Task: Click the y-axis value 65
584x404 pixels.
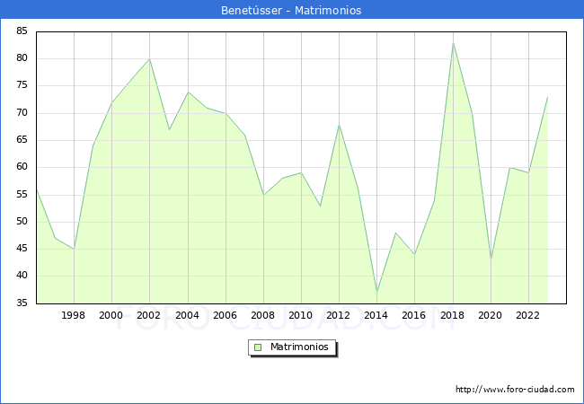Action: [x=22, y=140]
